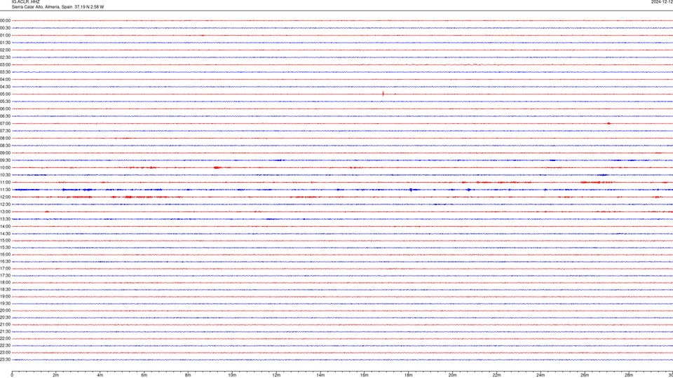
Task: Click the '18m' axis tick label
Action: [409, 375]
